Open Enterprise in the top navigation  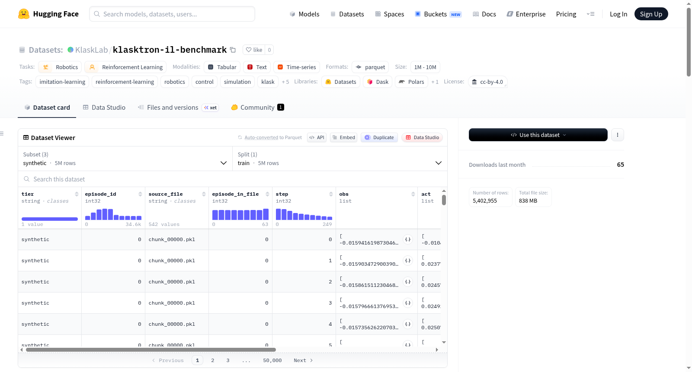[526, 14]
